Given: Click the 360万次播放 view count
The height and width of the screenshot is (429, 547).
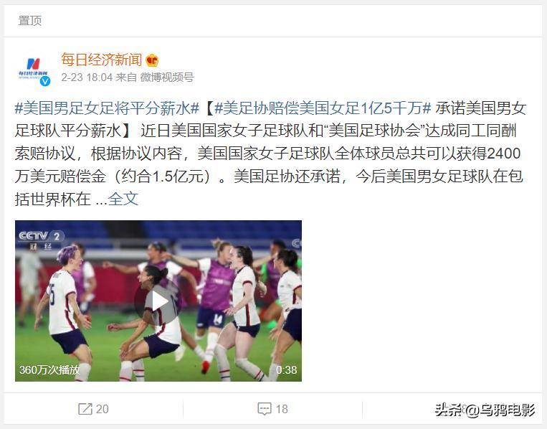Looking at the screenshot, I should [49, 369].
